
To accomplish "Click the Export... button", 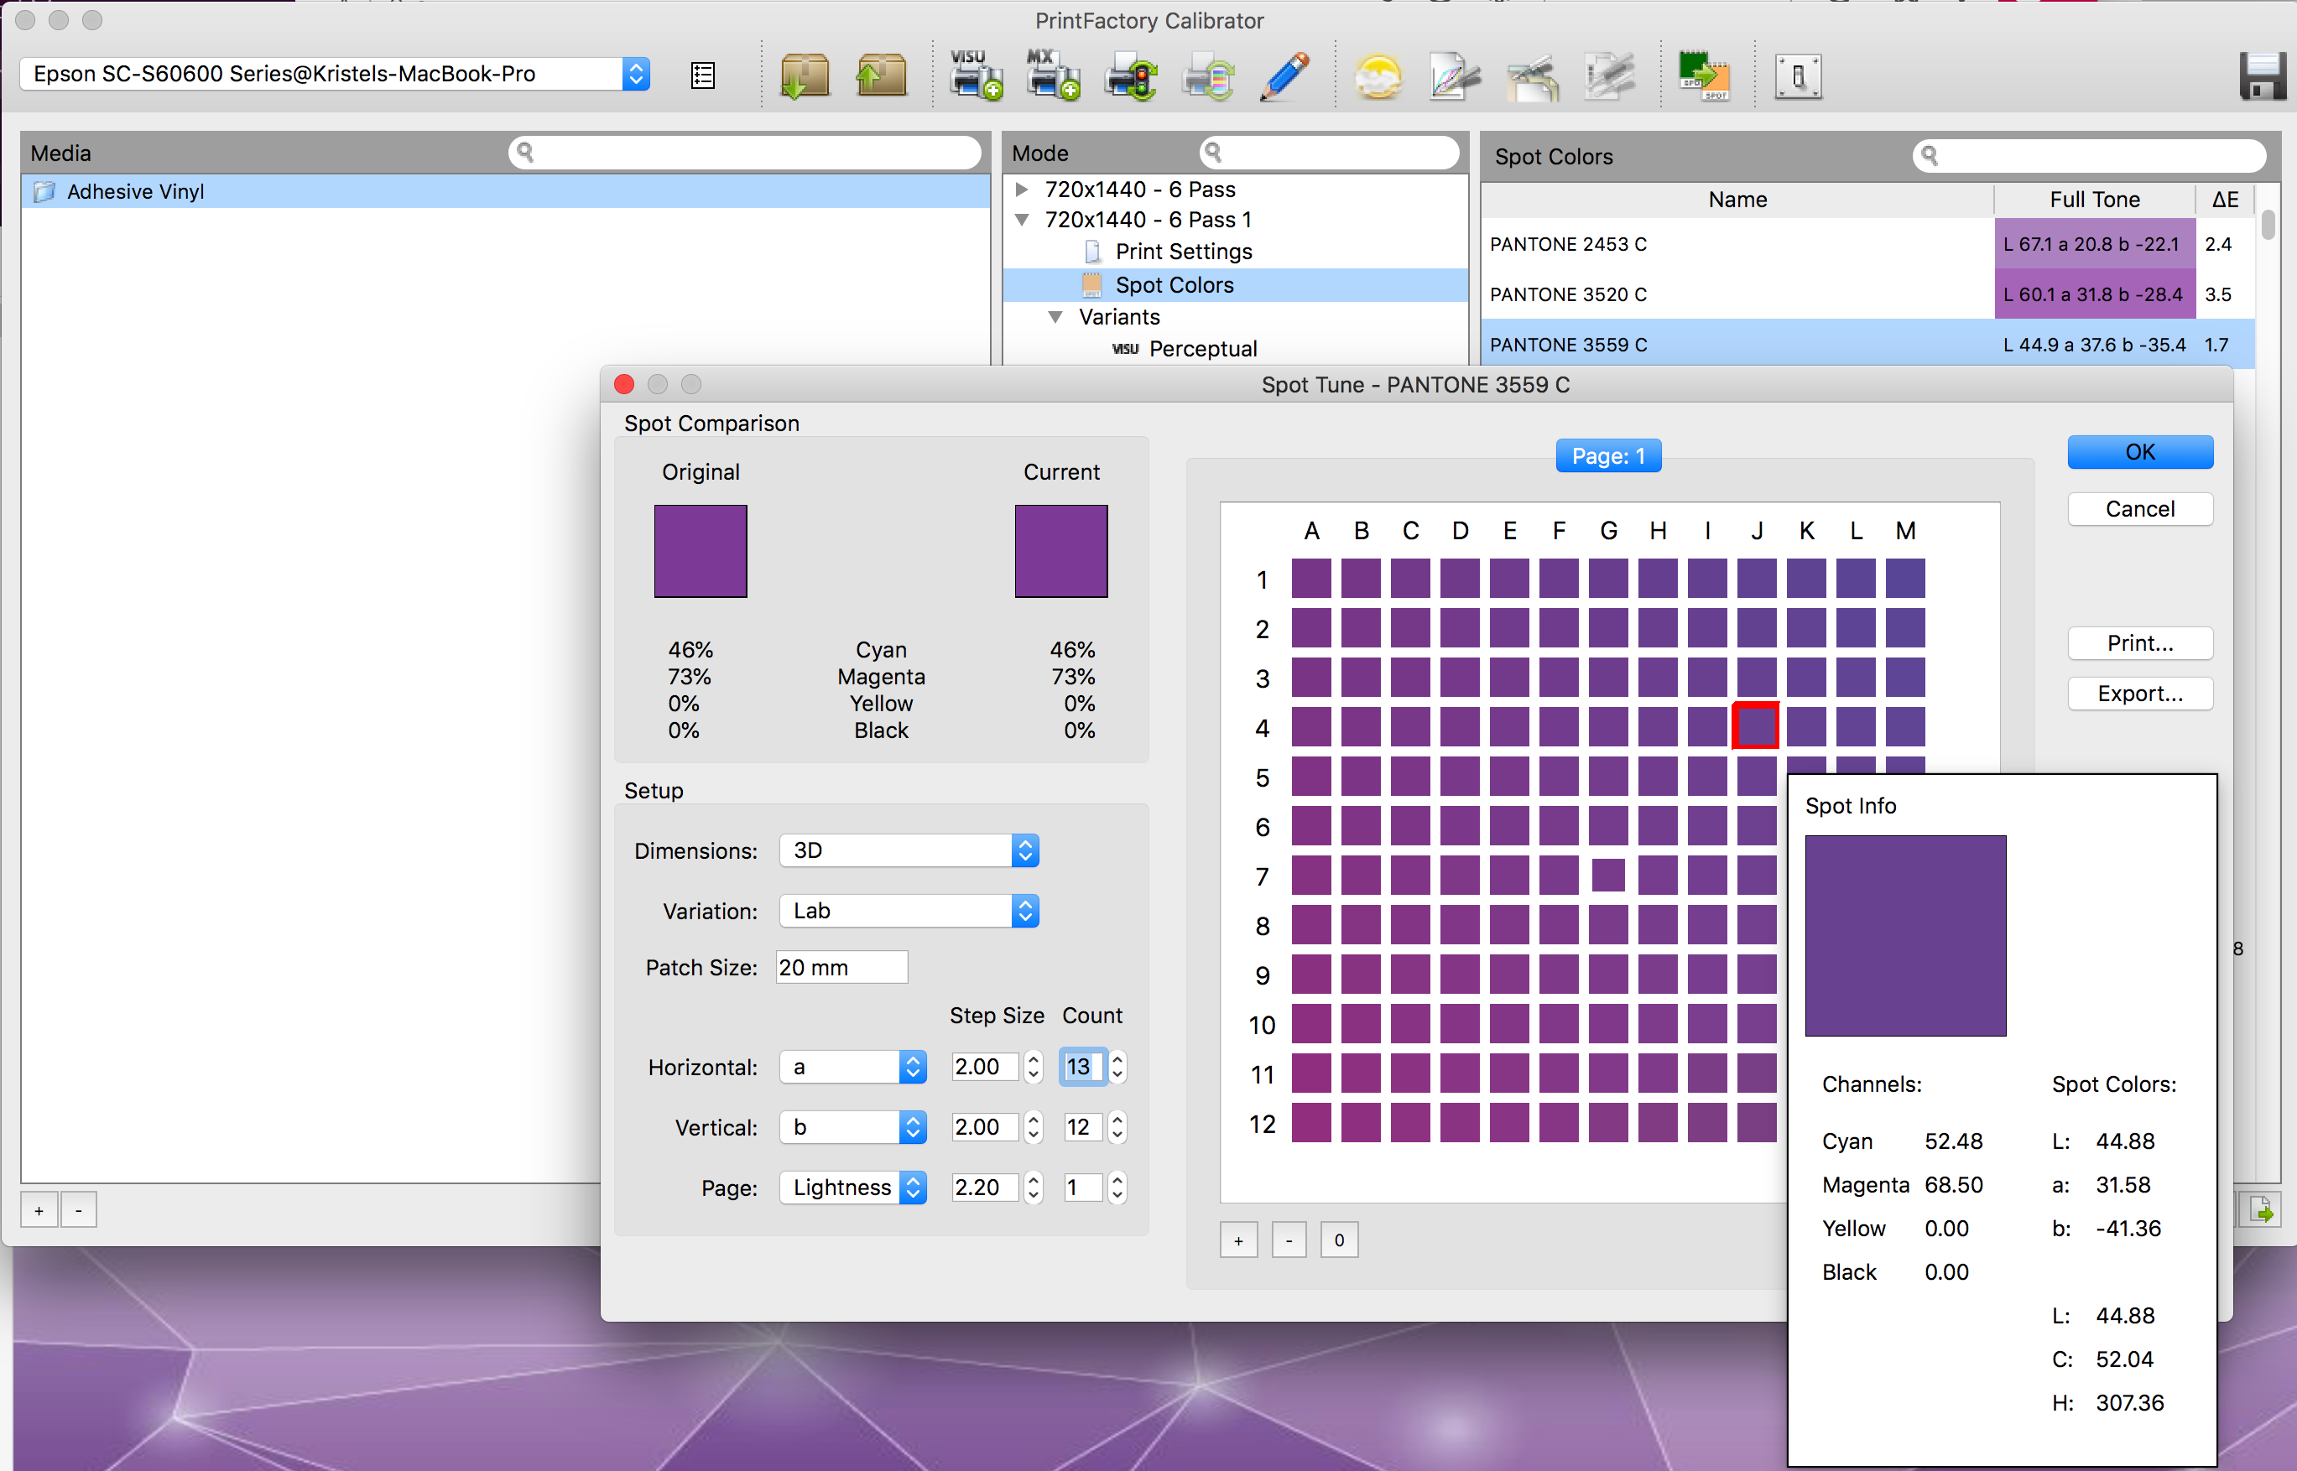I will pos(2138,694).
